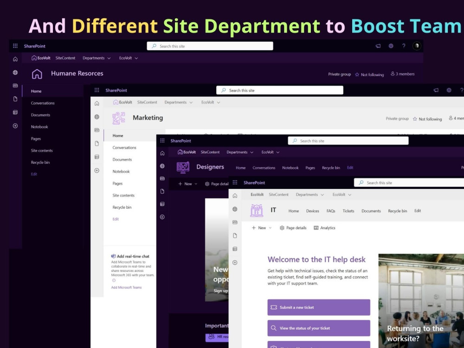Click the SharePoint home icon in the sidebar

tap(15, 59)
